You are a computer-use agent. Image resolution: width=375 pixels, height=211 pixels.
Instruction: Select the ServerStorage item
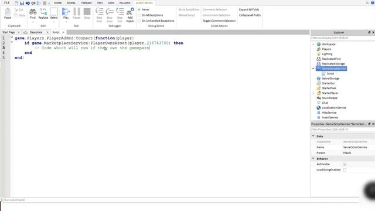point(330,79)
